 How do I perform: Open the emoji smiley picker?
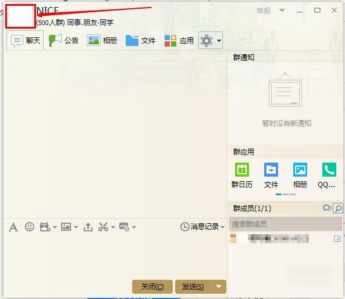coord(30,227)
